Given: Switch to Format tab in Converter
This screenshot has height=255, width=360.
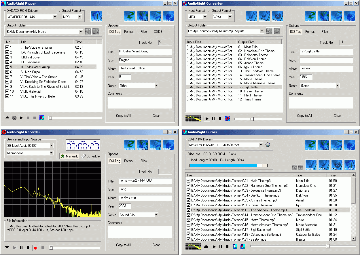Looking at the screenshot, I should coord(310,32).
